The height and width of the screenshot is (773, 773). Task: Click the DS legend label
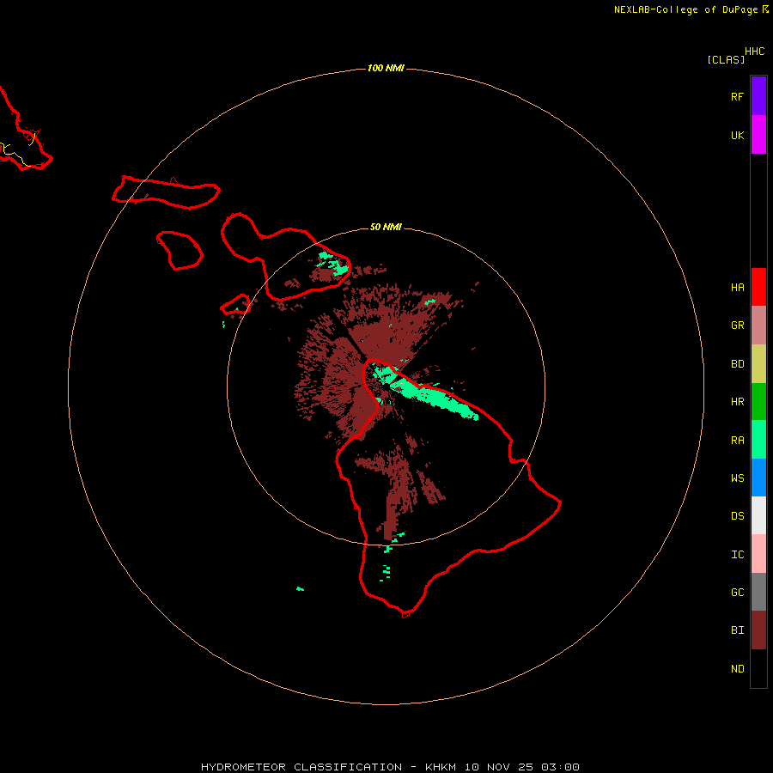coord(737,515)
